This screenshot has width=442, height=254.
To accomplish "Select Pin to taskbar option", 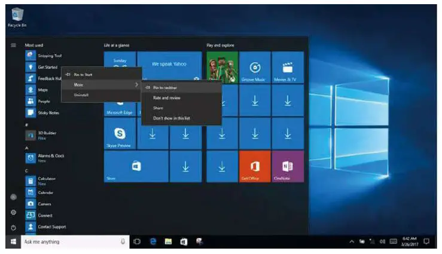I will click(x=182, y=88).
